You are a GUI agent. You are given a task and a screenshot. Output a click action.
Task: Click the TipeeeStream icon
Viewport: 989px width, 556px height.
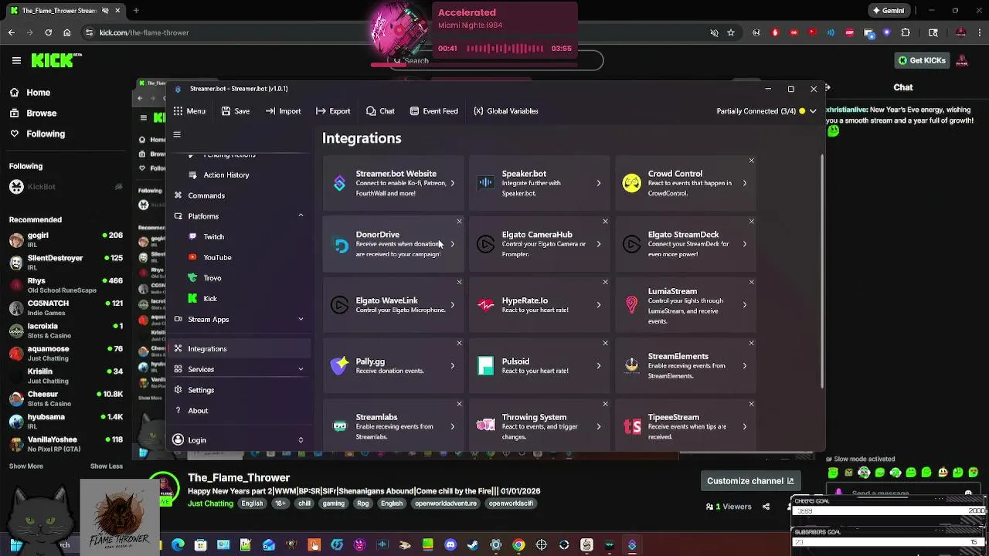click(632, 426)
